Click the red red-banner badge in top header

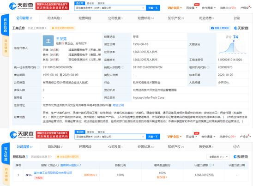[x=52, y=6]
